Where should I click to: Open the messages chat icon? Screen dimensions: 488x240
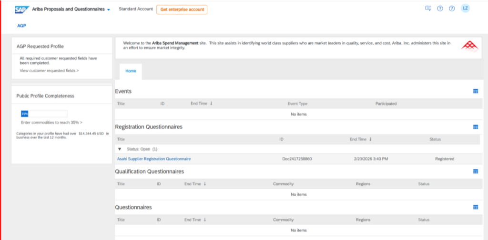click(x=427, y=9)
